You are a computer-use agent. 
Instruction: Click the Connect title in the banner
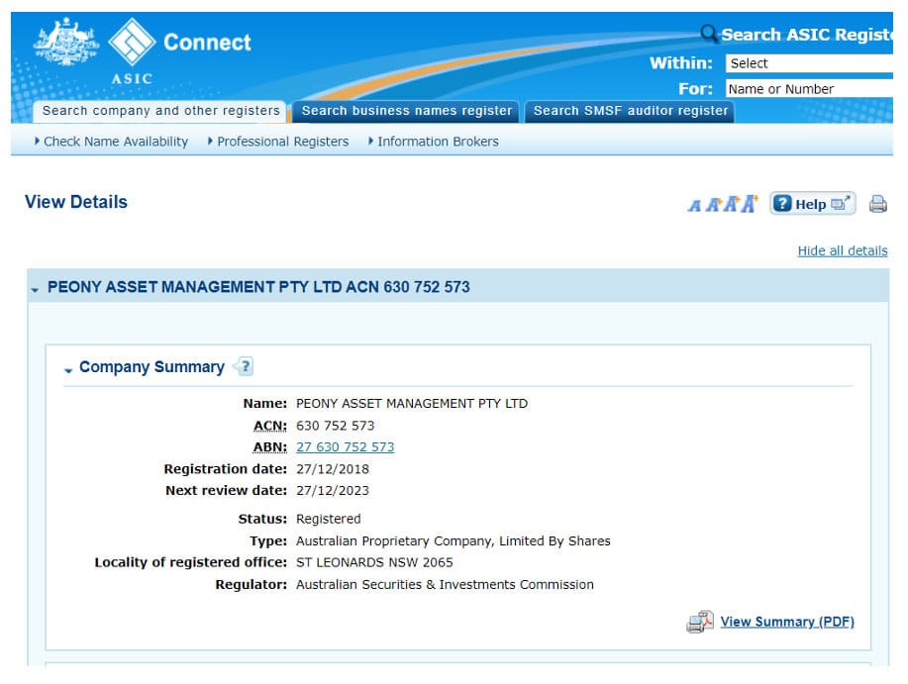207,43
